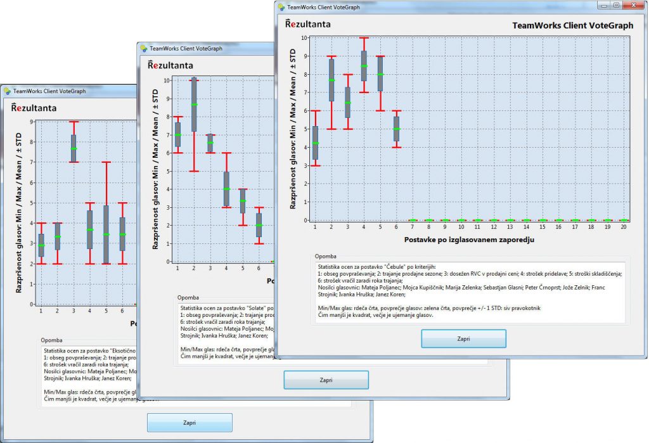Click the "Opomba" label in the front window
The height and width of the screenshot is (443, 649).
coord(326,256)
